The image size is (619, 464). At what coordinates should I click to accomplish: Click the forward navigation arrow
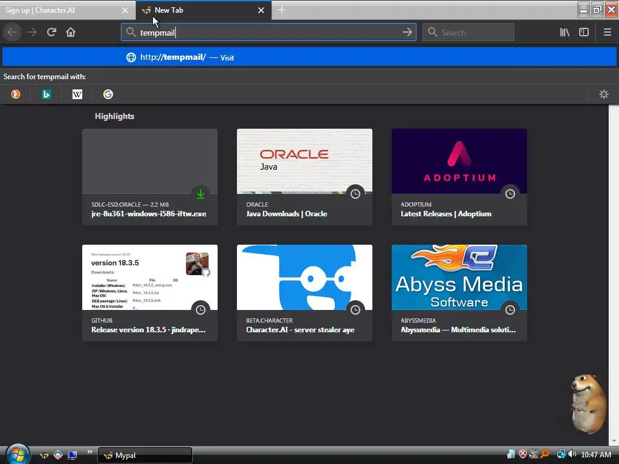pos(32,32)
